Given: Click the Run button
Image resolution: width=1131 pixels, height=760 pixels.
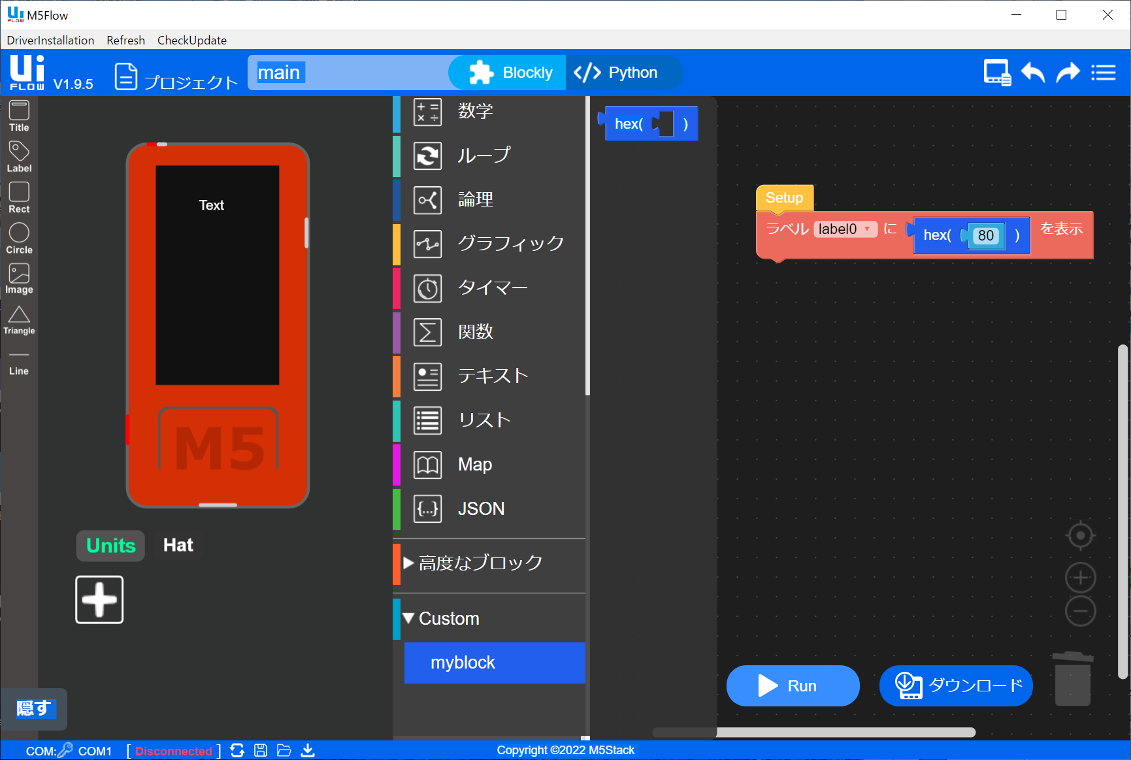Looking at the screenshot, I should tap(793, 686).
